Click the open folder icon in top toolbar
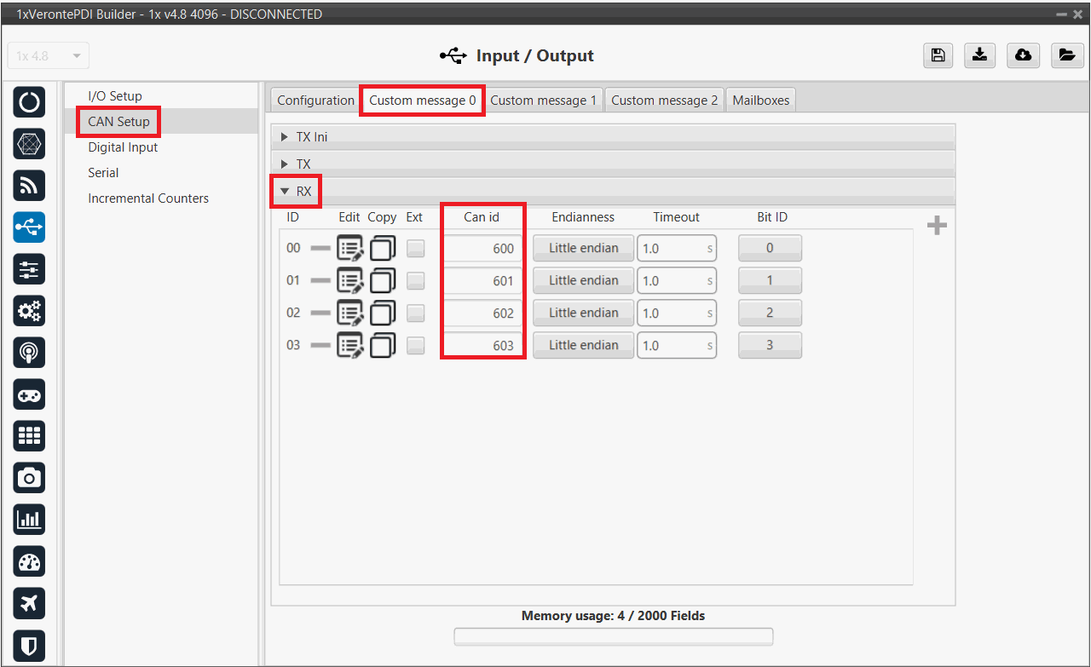The height and width of the screenshot is (667, 1091). pyautogui.click(x=1065, y=55)
